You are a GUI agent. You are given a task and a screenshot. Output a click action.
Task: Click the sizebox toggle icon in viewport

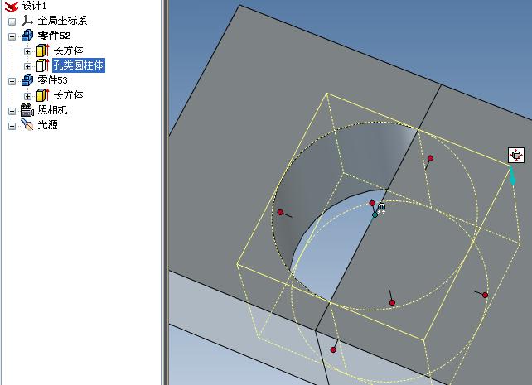tap(516, 156)
